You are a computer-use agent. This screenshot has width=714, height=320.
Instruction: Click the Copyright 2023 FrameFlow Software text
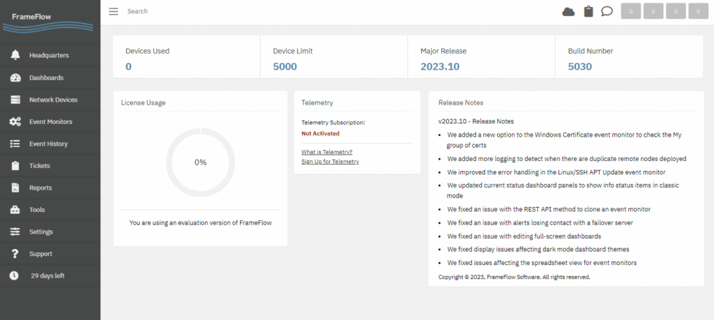(514, 277)
